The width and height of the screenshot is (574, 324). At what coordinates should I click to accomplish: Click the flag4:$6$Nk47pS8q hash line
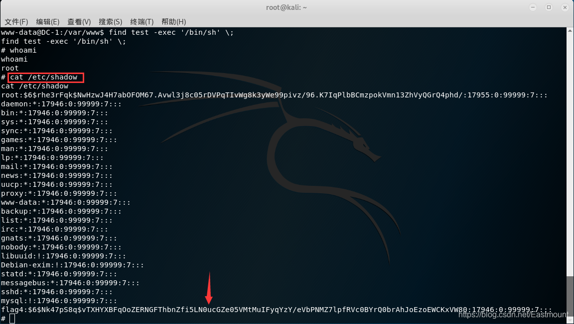click(x=277, y=310)
